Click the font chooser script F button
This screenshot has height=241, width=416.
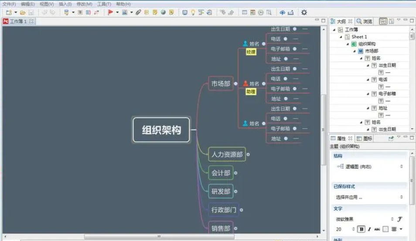pos(400,219)
